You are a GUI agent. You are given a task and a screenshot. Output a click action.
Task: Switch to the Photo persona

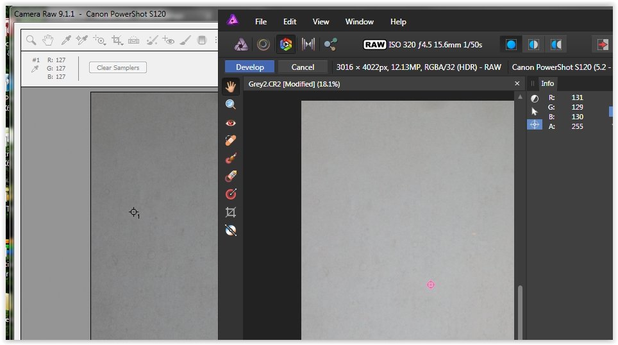[x=241, y=44]
